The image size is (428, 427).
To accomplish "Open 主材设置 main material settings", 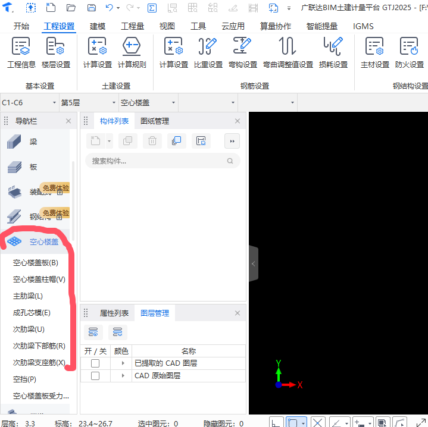I will (x=375, y=52).
